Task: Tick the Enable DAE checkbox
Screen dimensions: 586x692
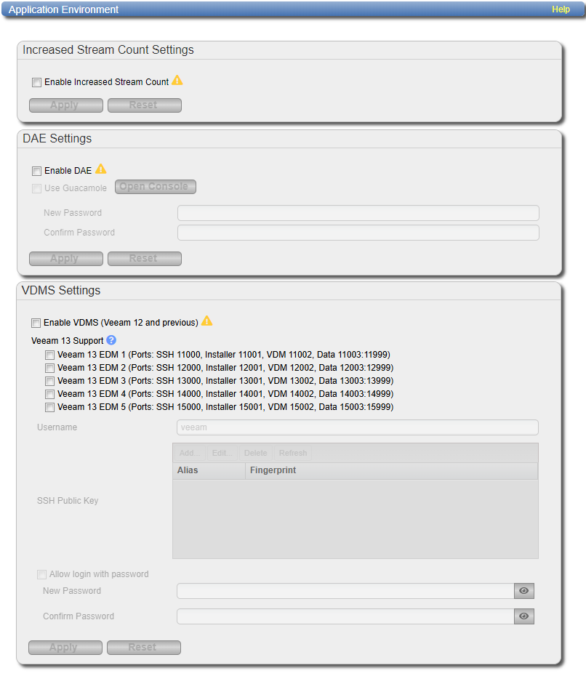Action: pos(37,172)
